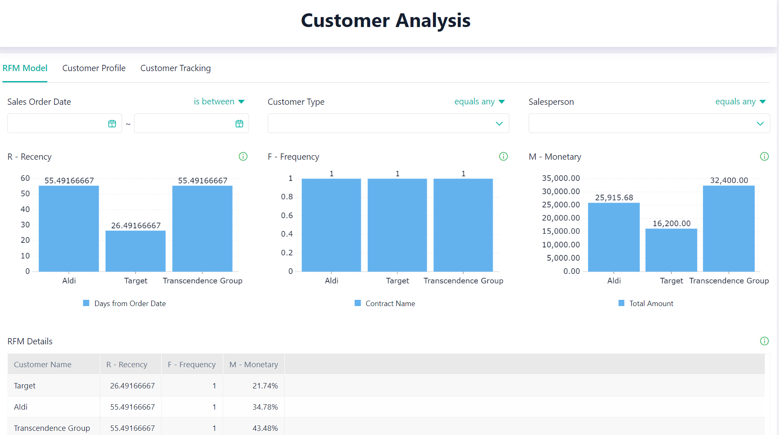Open the start date calendar picker icon
Image resolution: width=779 pixels, height=435 pixels.
[112, 124]
